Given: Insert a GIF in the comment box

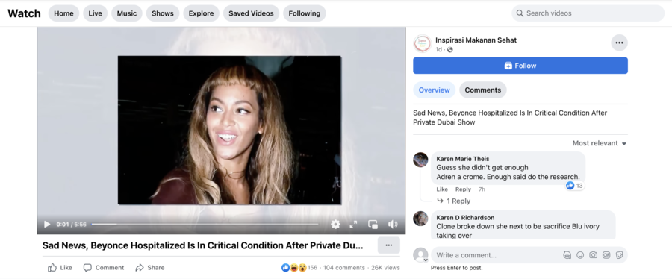Looking at the screenshot, I should [606, 255].
